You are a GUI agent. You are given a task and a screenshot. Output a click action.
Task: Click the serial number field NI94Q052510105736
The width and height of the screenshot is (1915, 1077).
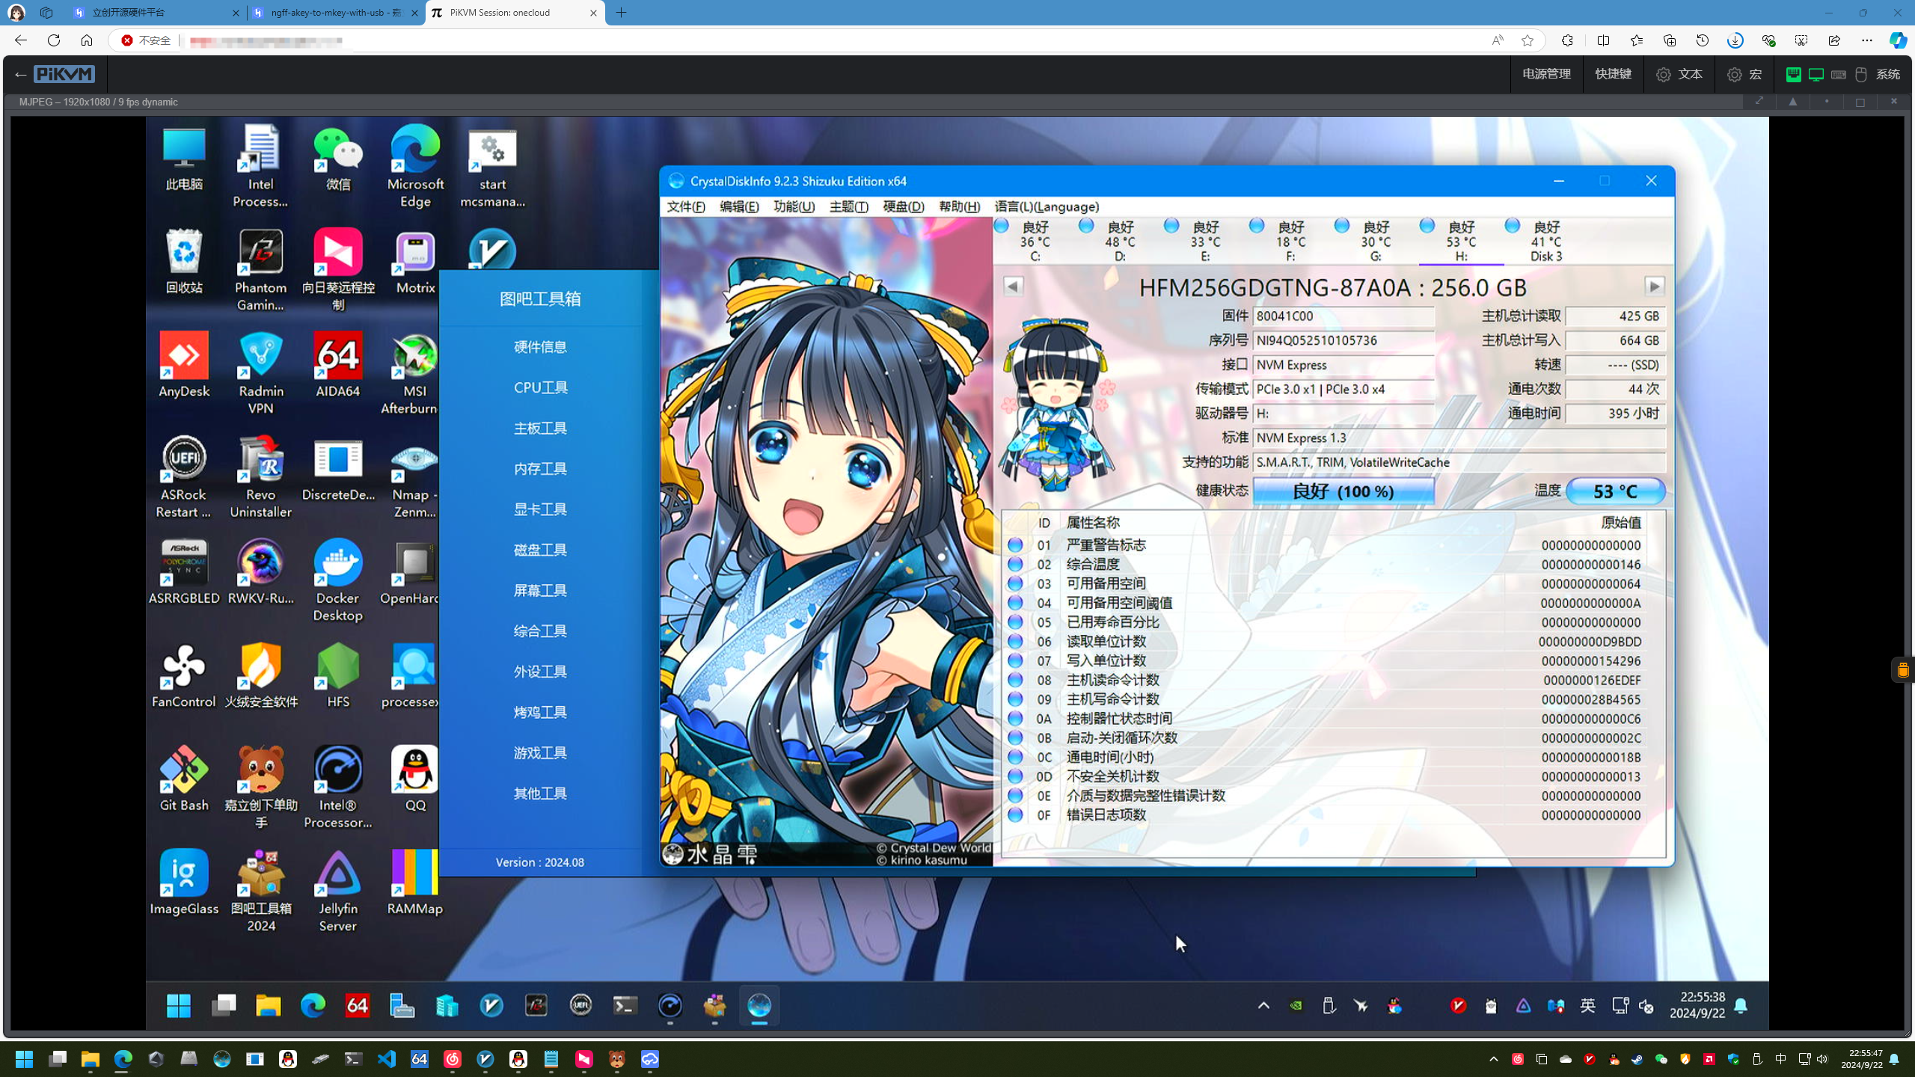pyautogui.click(x=1343, y=340)
